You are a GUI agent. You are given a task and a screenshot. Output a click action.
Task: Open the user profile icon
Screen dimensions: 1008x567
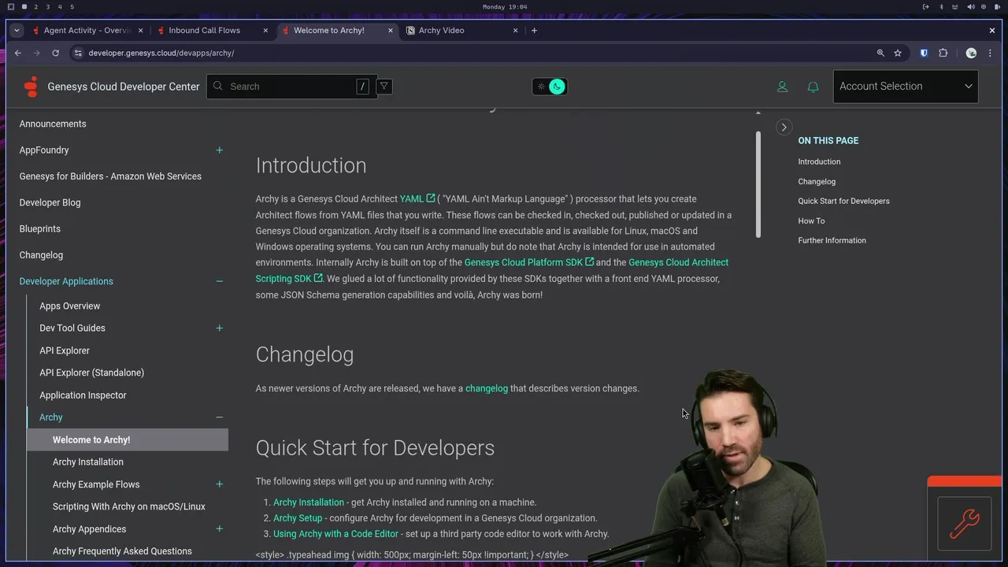(782, 87)
